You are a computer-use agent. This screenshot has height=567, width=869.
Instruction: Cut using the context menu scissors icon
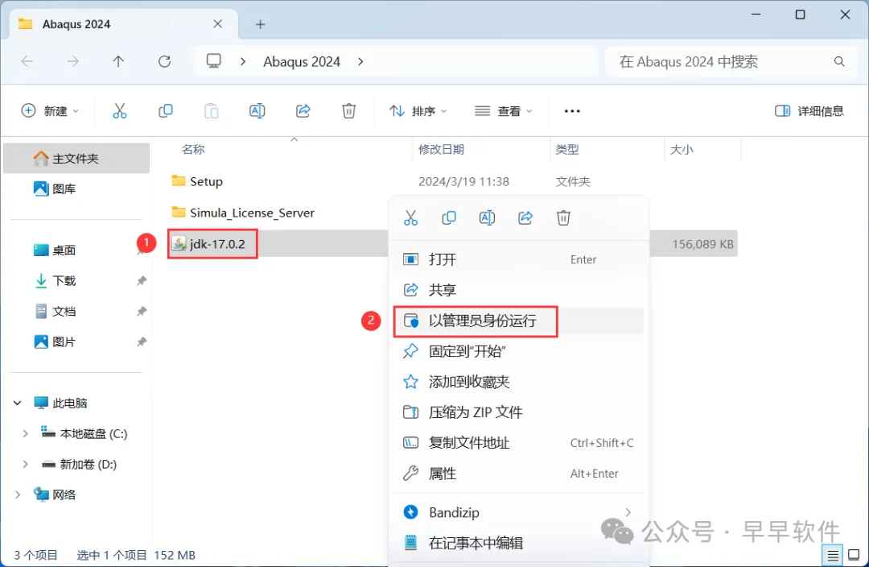410,218
